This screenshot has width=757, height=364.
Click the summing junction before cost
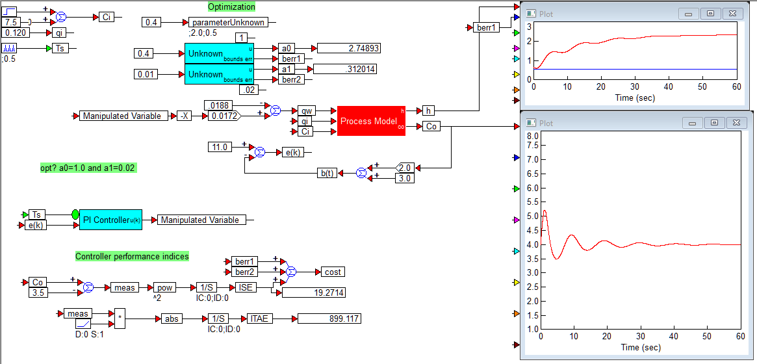tap(290, 272)
